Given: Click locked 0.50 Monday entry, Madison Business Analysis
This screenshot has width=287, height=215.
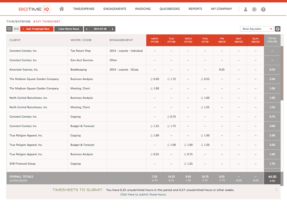Looking at the screenshot, I should (155, 79).
